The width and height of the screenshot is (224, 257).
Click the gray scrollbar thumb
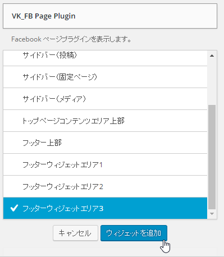212,157
